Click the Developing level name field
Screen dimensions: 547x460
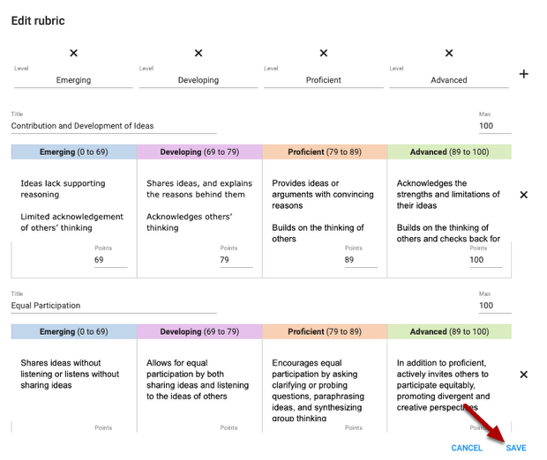199,80
